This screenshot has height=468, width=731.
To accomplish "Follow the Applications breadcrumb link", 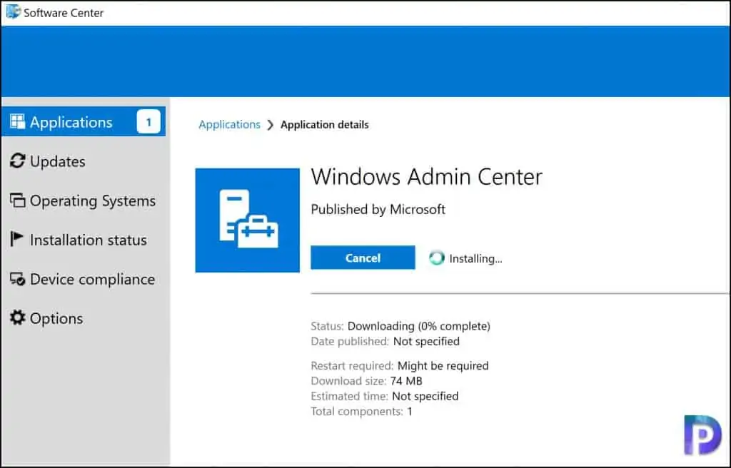I will click(x=229, y=124).
